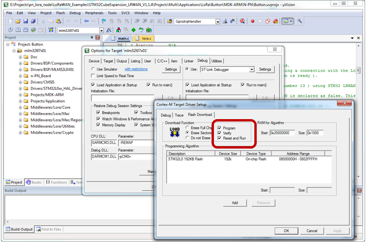Toggle the Memory Display checkbox
Viewport: 367px width, 243px height.
(x=98, y=125)
